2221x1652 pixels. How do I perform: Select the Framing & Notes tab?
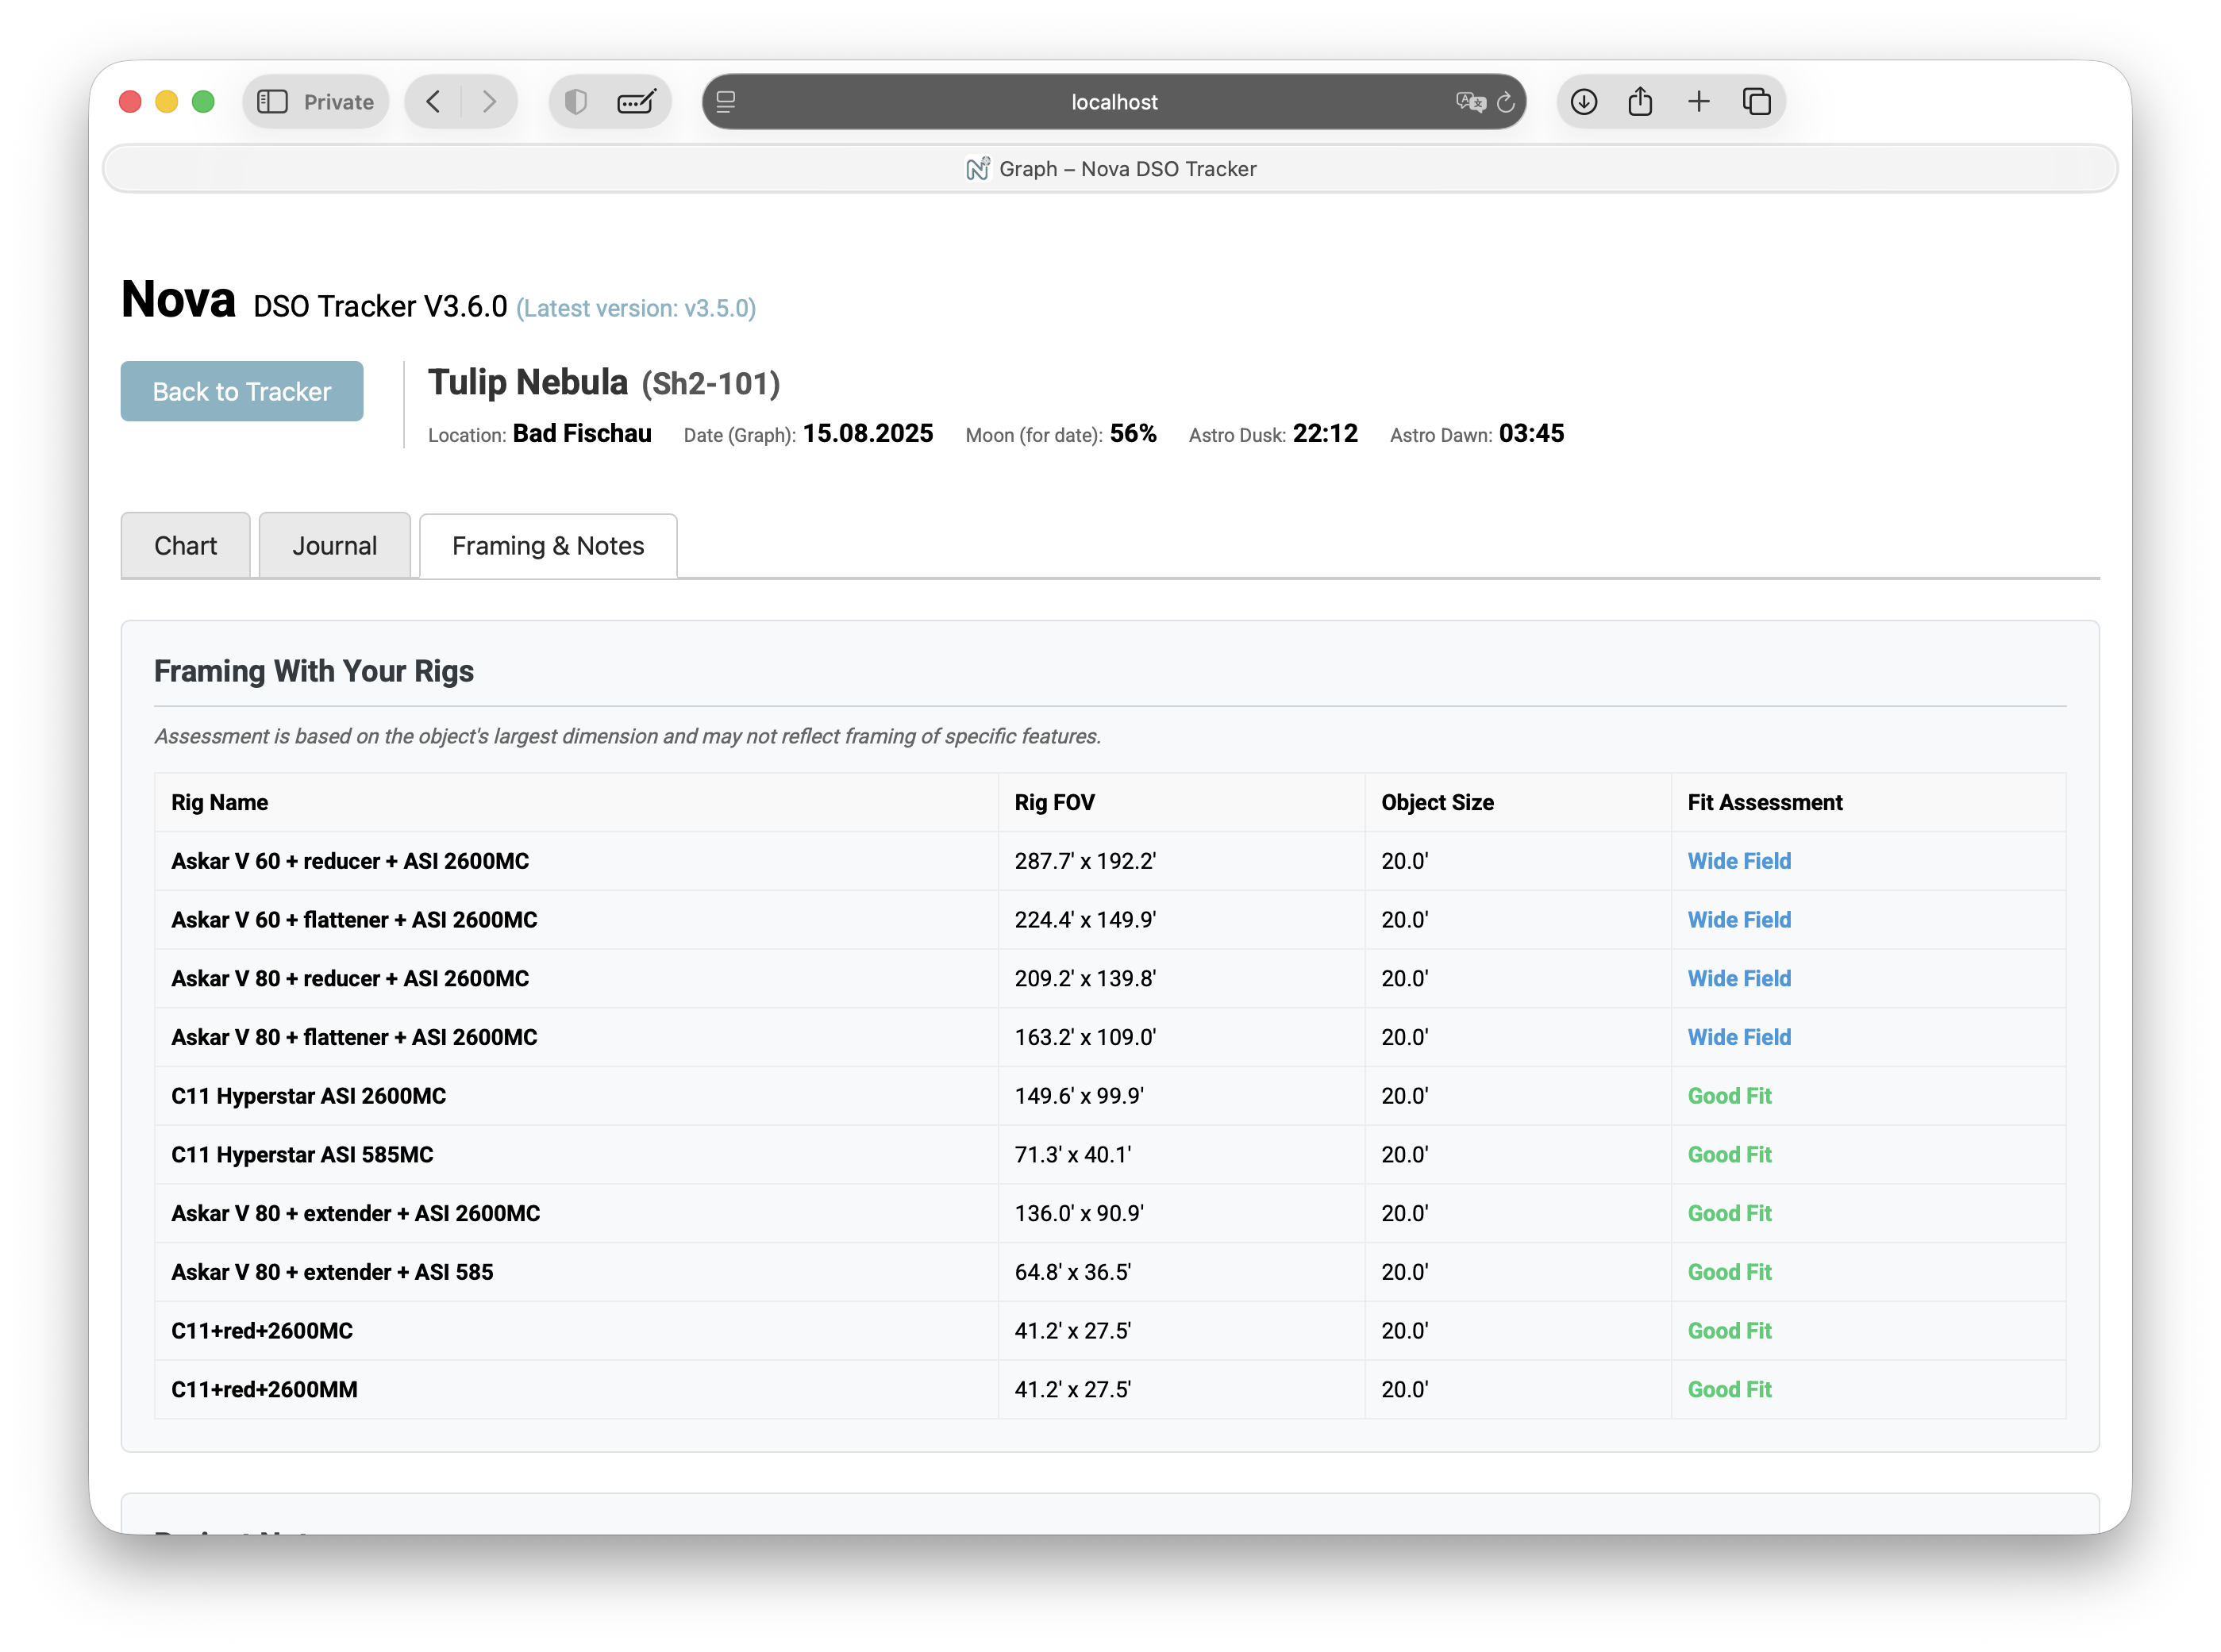(547, 546)
